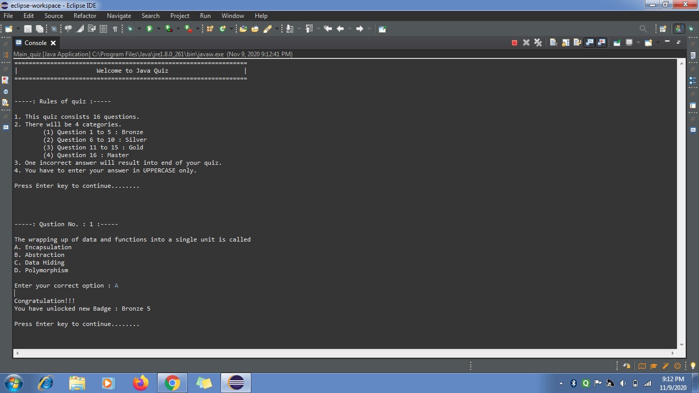This screenshot has height=393, width=699.
Task: Click the Coverage run icon
Action: coord(168,29)
